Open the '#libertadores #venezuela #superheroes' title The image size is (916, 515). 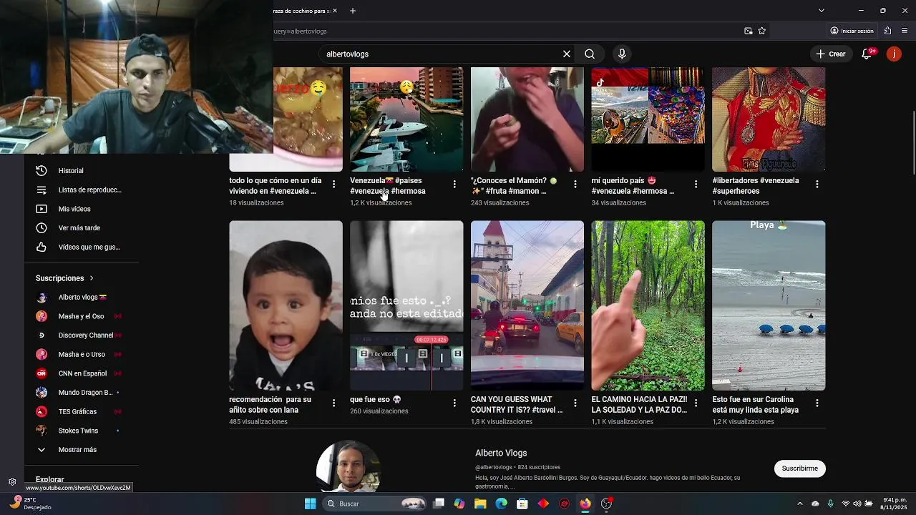756,186
